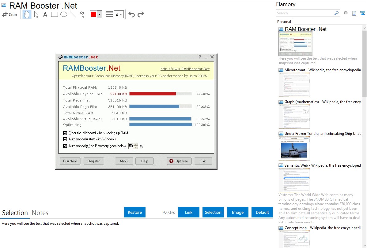Pick the text annotation tool
The image size is (367, 248).
point(45,14)
